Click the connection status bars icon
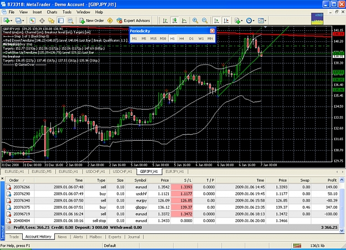 tap(297, 246)
